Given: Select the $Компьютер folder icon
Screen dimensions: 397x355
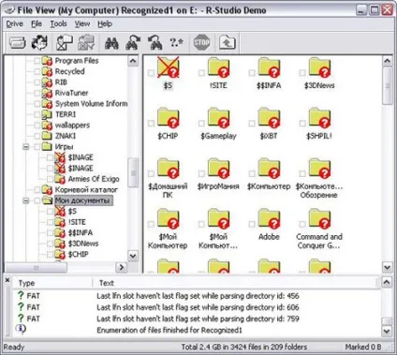Looking at the screenshot, I should coord(269,169).
